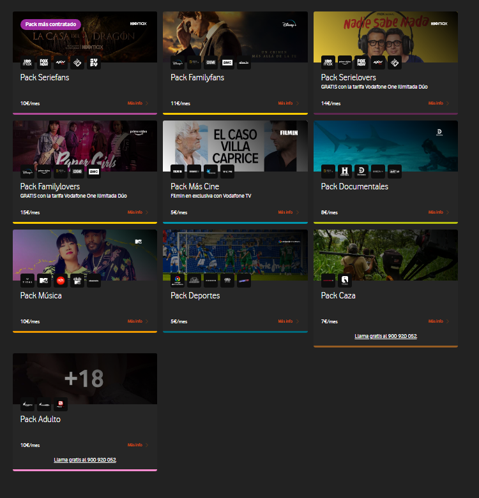Click '11€/mes' price on Pack Familyfans

click(x=180, y=103)
